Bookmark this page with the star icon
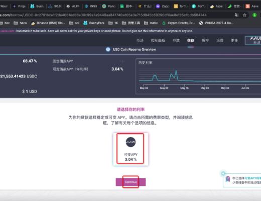 [x=244, y=15]
